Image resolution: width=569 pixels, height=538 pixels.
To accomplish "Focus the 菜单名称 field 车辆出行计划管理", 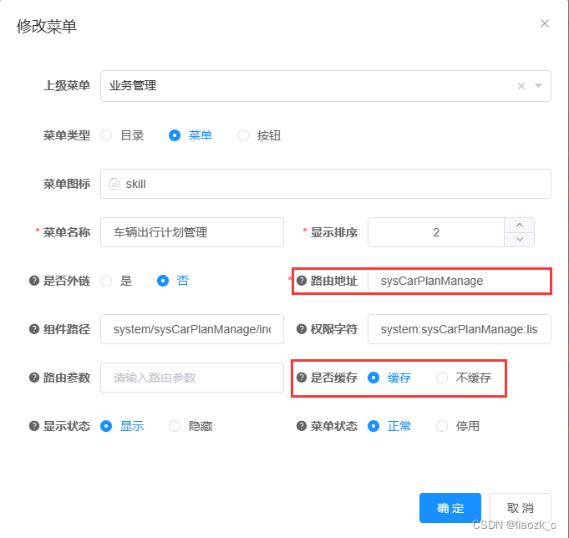I will click(192, 232).
